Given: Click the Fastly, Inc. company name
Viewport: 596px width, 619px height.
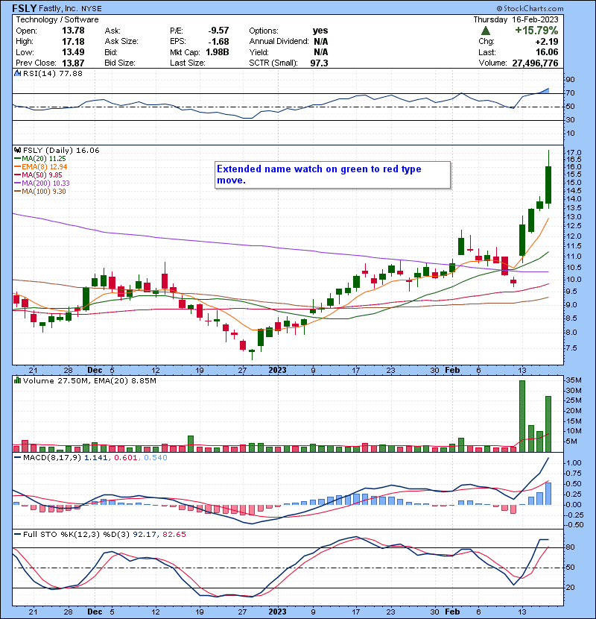Looking at the screenshot, I should 58,8.
